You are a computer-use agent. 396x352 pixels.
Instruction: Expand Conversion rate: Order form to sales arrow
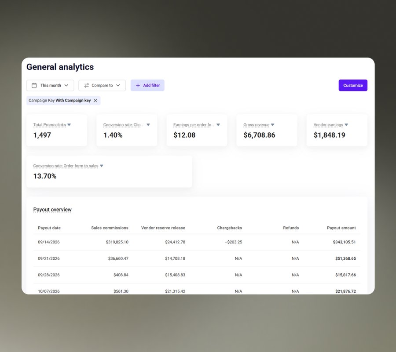(102, 166)
